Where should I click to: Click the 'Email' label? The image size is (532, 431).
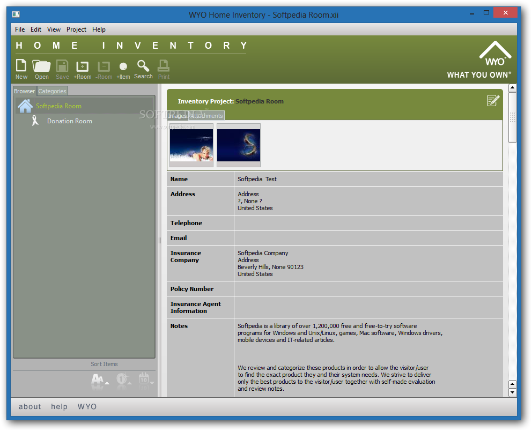pyautogui.click(x=179, y=238)
